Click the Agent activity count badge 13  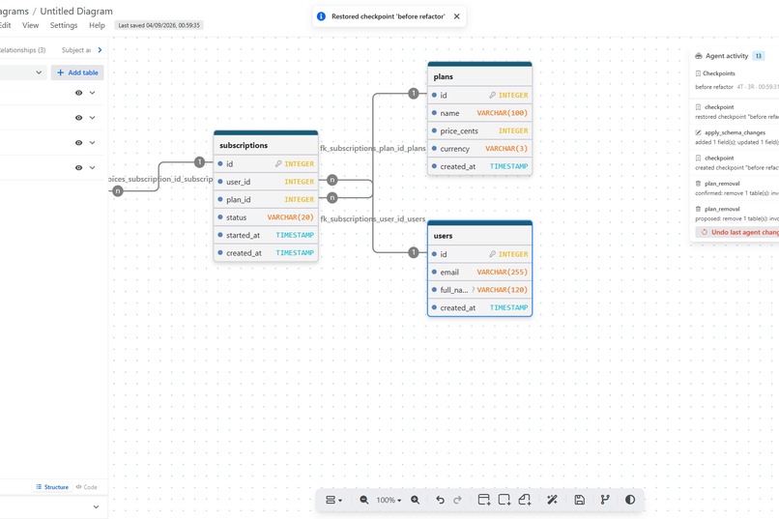[758, 56]
